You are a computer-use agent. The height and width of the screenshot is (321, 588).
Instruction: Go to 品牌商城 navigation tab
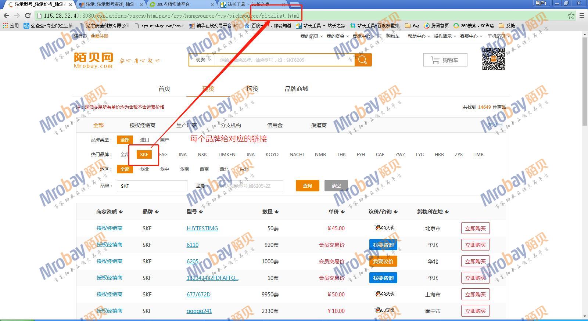(x=296, y=89)
